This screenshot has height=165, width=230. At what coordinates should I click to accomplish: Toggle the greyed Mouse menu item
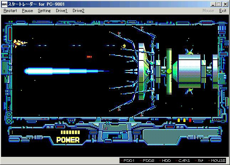[x=208, y=11]
